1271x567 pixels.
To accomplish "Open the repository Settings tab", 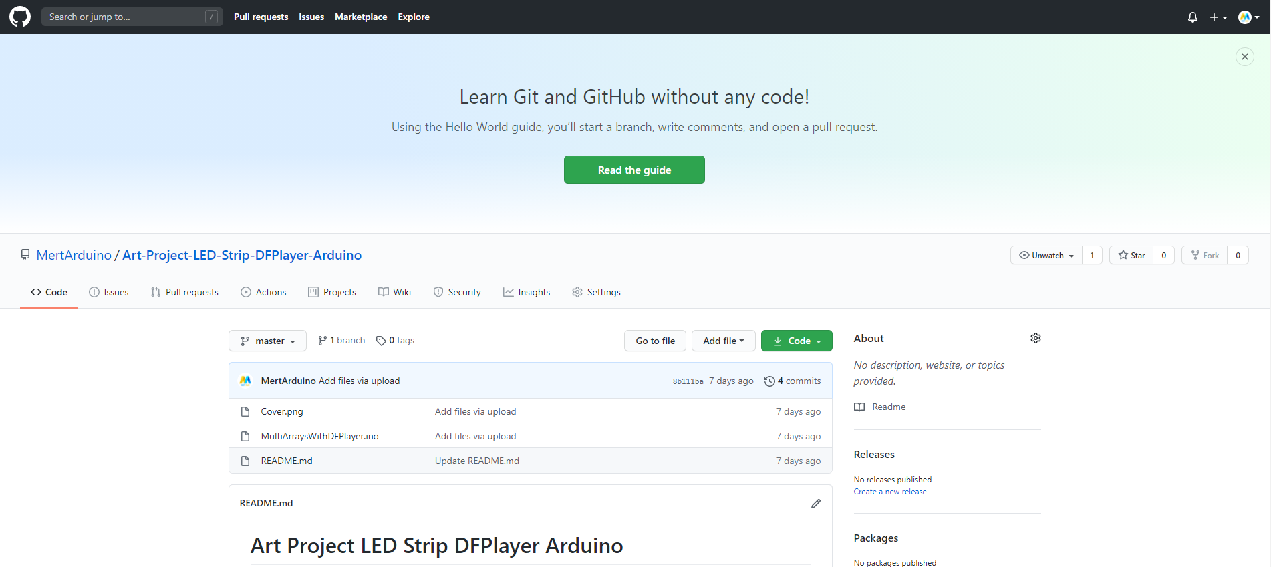I will pos(596,292).
